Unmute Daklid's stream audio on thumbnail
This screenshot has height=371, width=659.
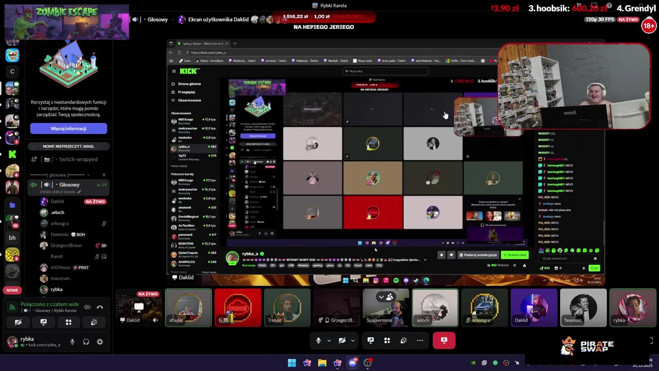(155, 320)
